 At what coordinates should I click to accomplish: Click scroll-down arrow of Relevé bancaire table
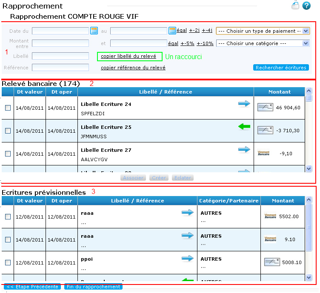(x=309, y=169)
